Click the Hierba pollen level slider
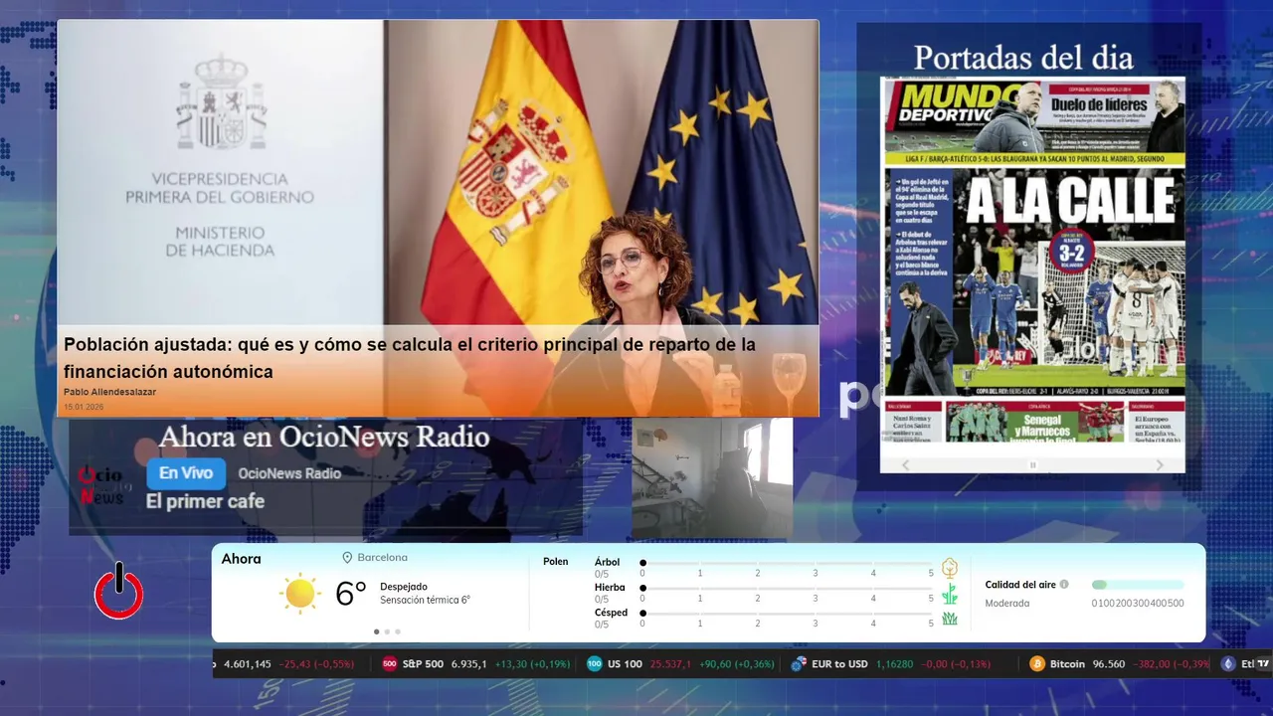The height and width of the screenshot is (716, 1273). click(787, 588)
